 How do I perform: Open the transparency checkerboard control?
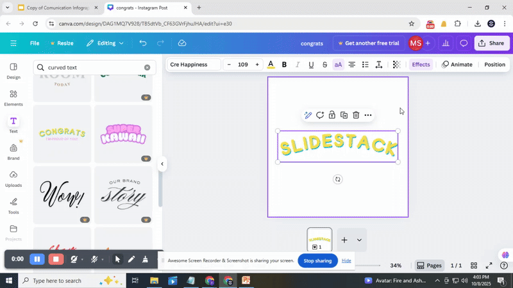396,65
